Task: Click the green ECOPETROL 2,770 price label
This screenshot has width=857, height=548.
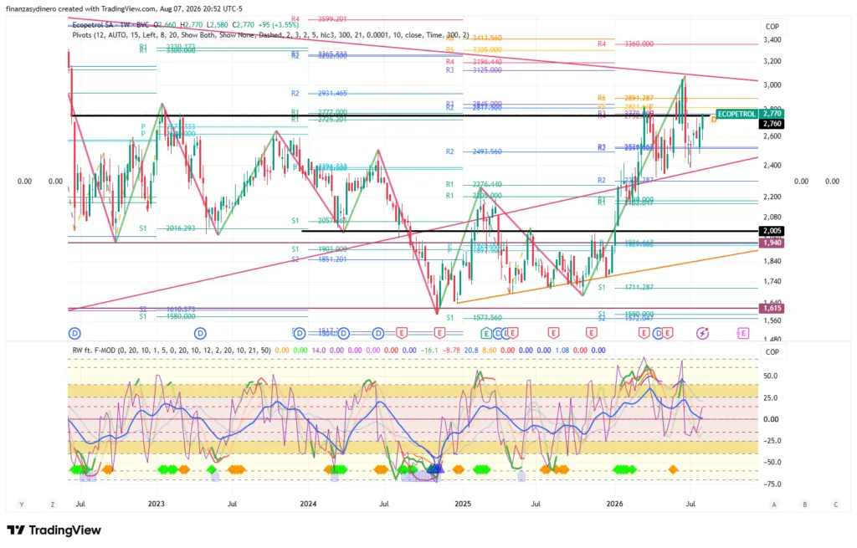Action: tap(749, 114)
